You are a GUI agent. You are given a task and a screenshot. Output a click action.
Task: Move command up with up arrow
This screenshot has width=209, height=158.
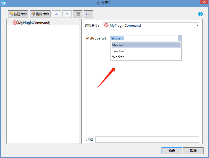[x=56, y=14]
